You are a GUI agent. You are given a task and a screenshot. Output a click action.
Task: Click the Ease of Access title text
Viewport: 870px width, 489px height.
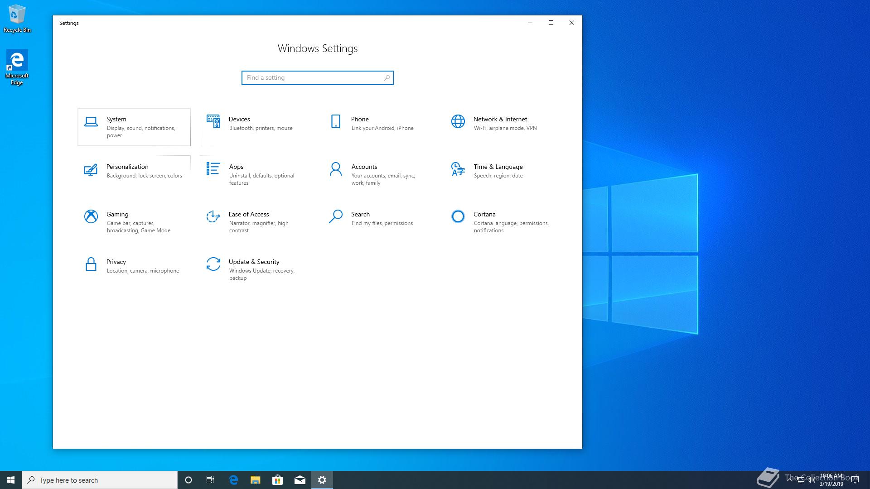click(249, 214)
